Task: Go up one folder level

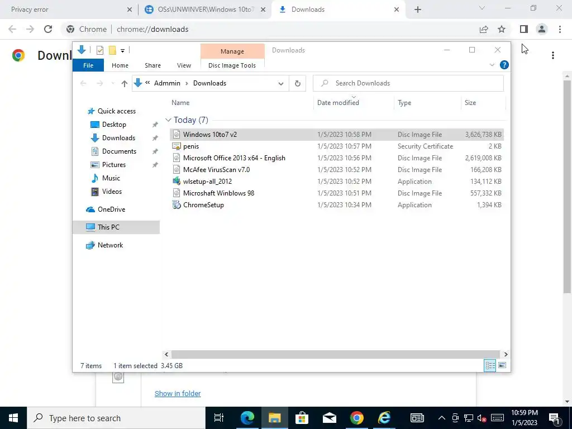Action: pos(125,84)
